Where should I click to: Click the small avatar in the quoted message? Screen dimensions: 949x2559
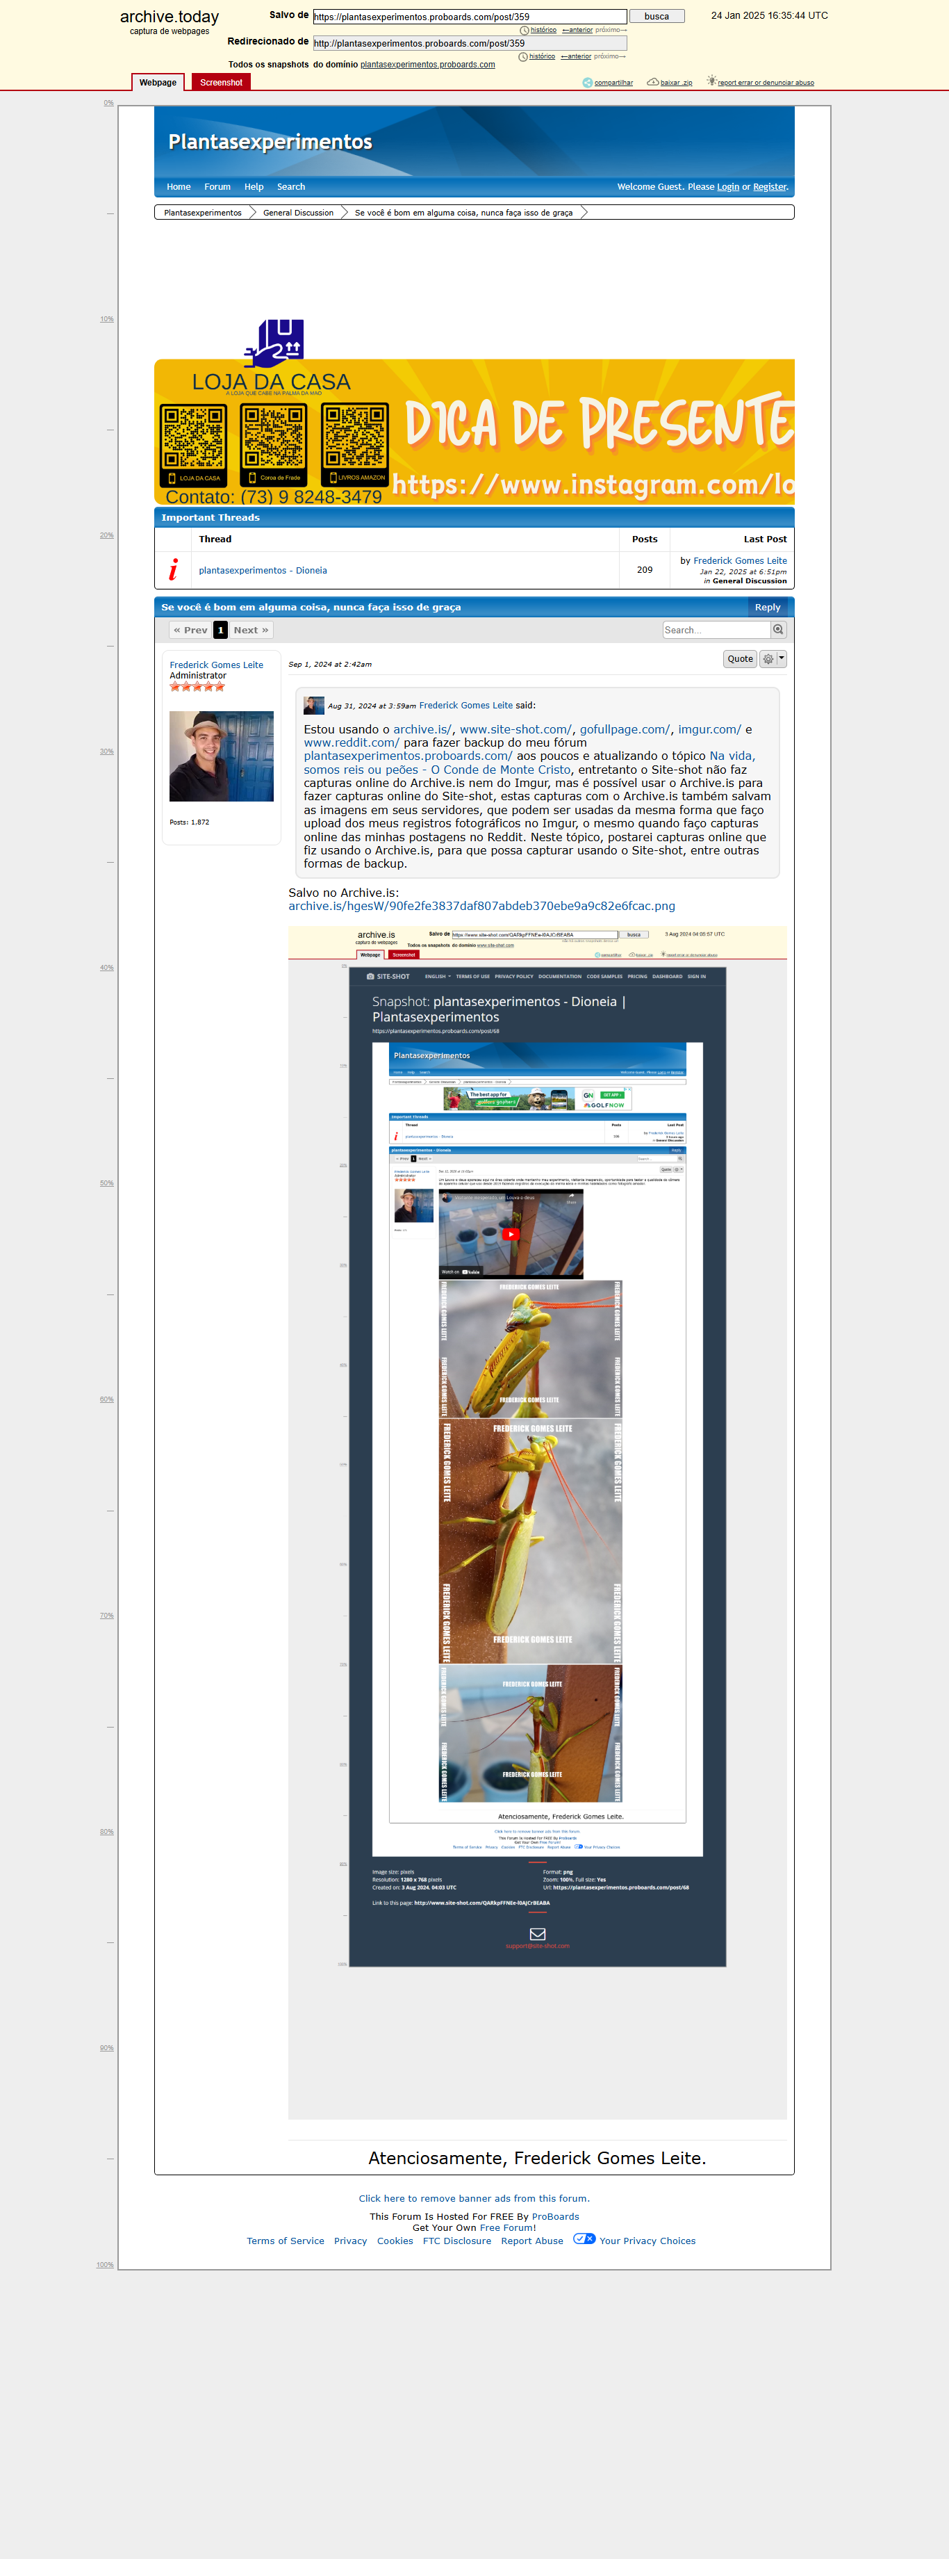pyautogui.click(x=314, y=706)
